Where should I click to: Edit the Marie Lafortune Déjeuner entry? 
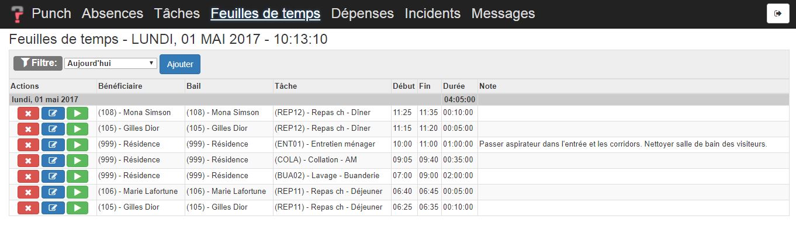tap(53, 192)
